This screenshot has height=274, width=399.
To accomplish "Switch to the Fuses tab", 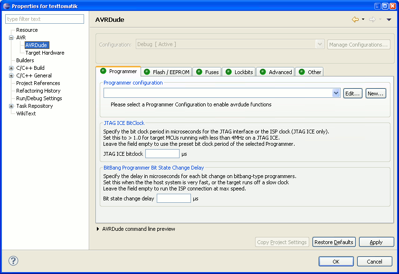I will click(x=207, y=72).
